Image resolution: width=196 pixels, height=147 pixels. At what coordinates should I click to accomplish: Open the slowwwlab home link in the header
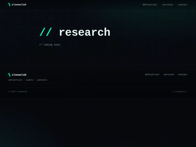tap(17, 4)
